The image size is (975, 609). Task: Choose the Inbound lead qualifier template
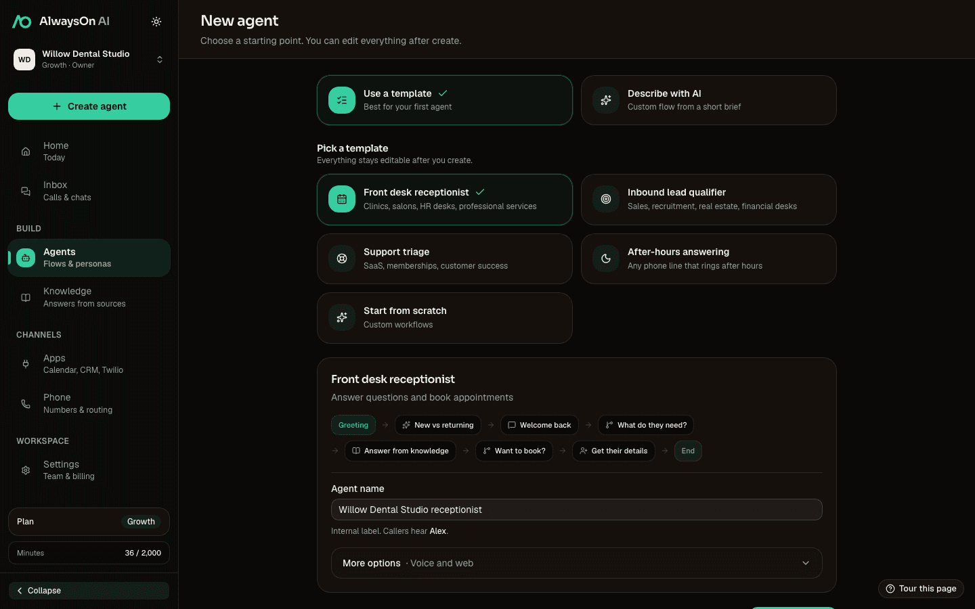[x=709, y=200]
